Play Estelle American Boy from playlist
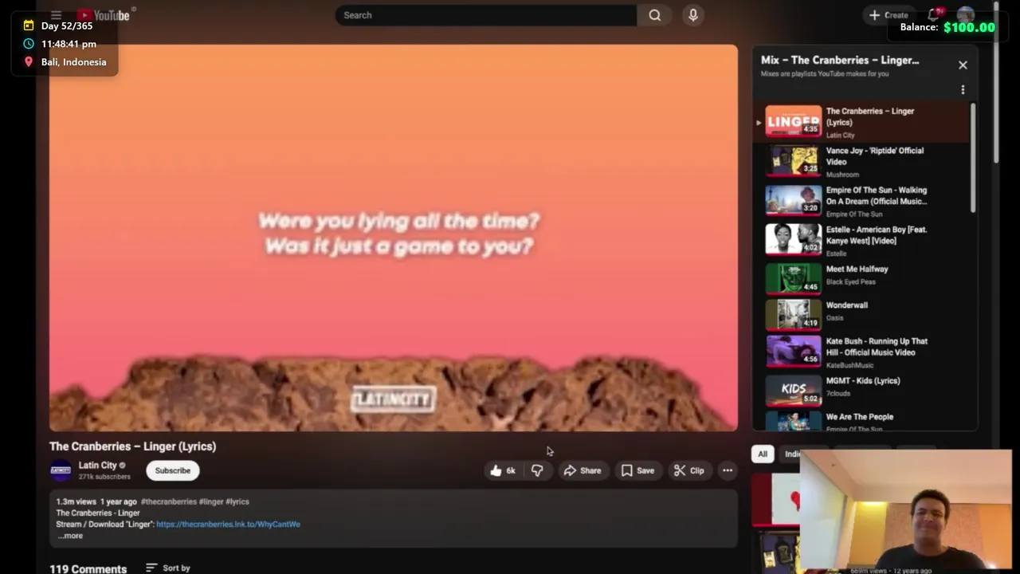This screenshot has width=1020, height=574. click(x=861, y=240)
